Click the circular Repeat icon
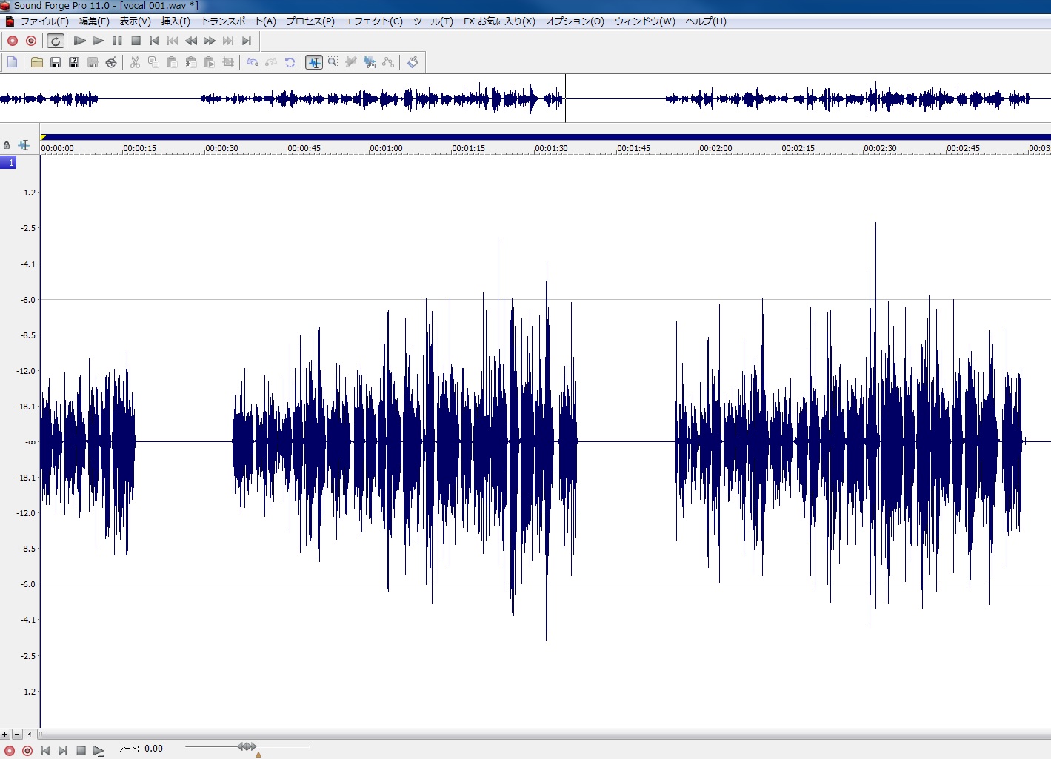This screenshot has height=759, width=1051. tap(290, 62)
